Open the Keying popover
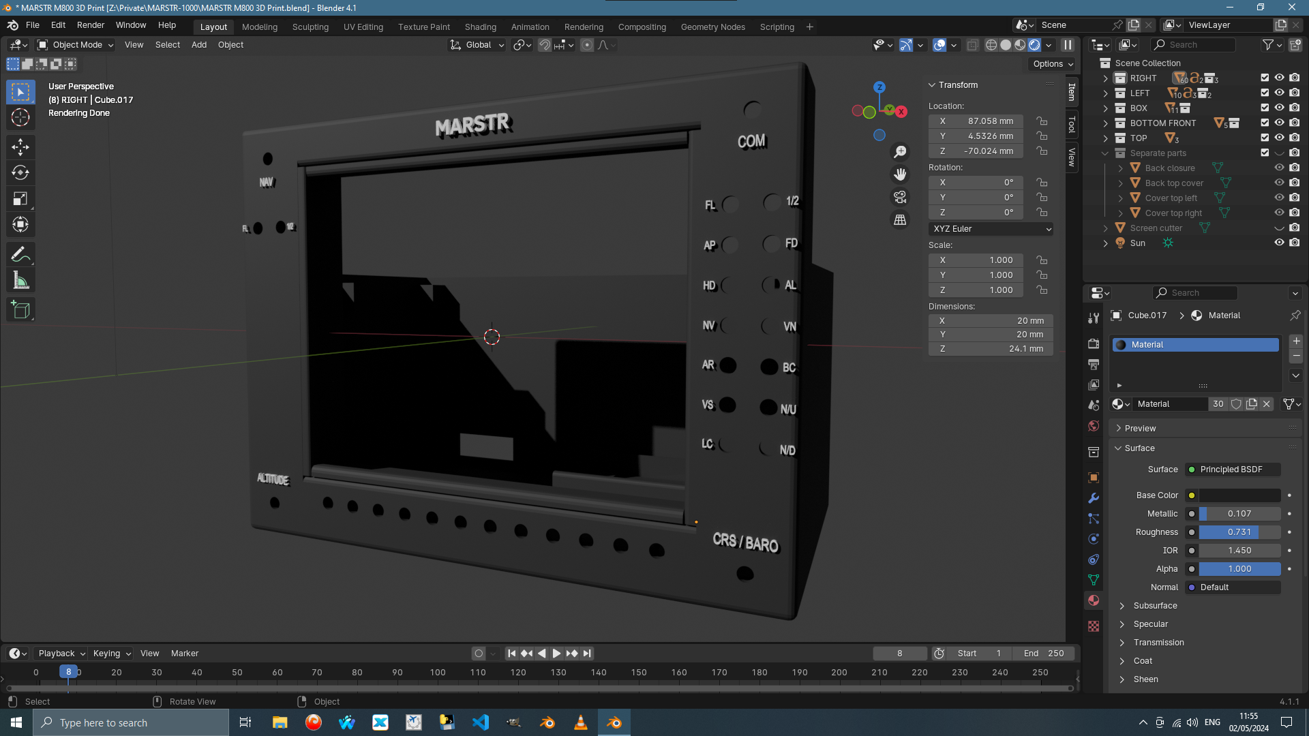 [x=112, y=654]
